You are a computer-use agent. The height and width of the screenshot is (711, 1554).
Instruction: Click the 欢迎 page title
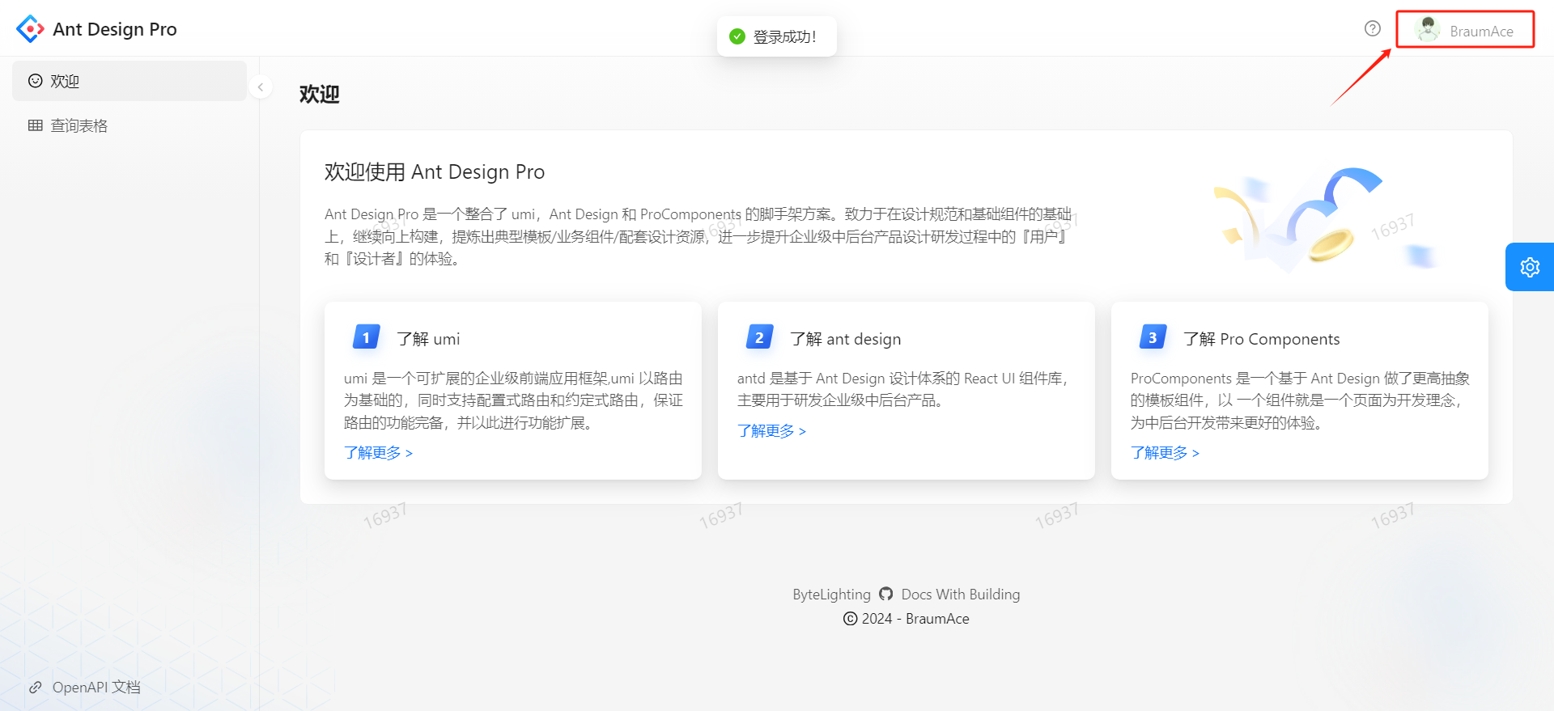click(x=320, y=95)
